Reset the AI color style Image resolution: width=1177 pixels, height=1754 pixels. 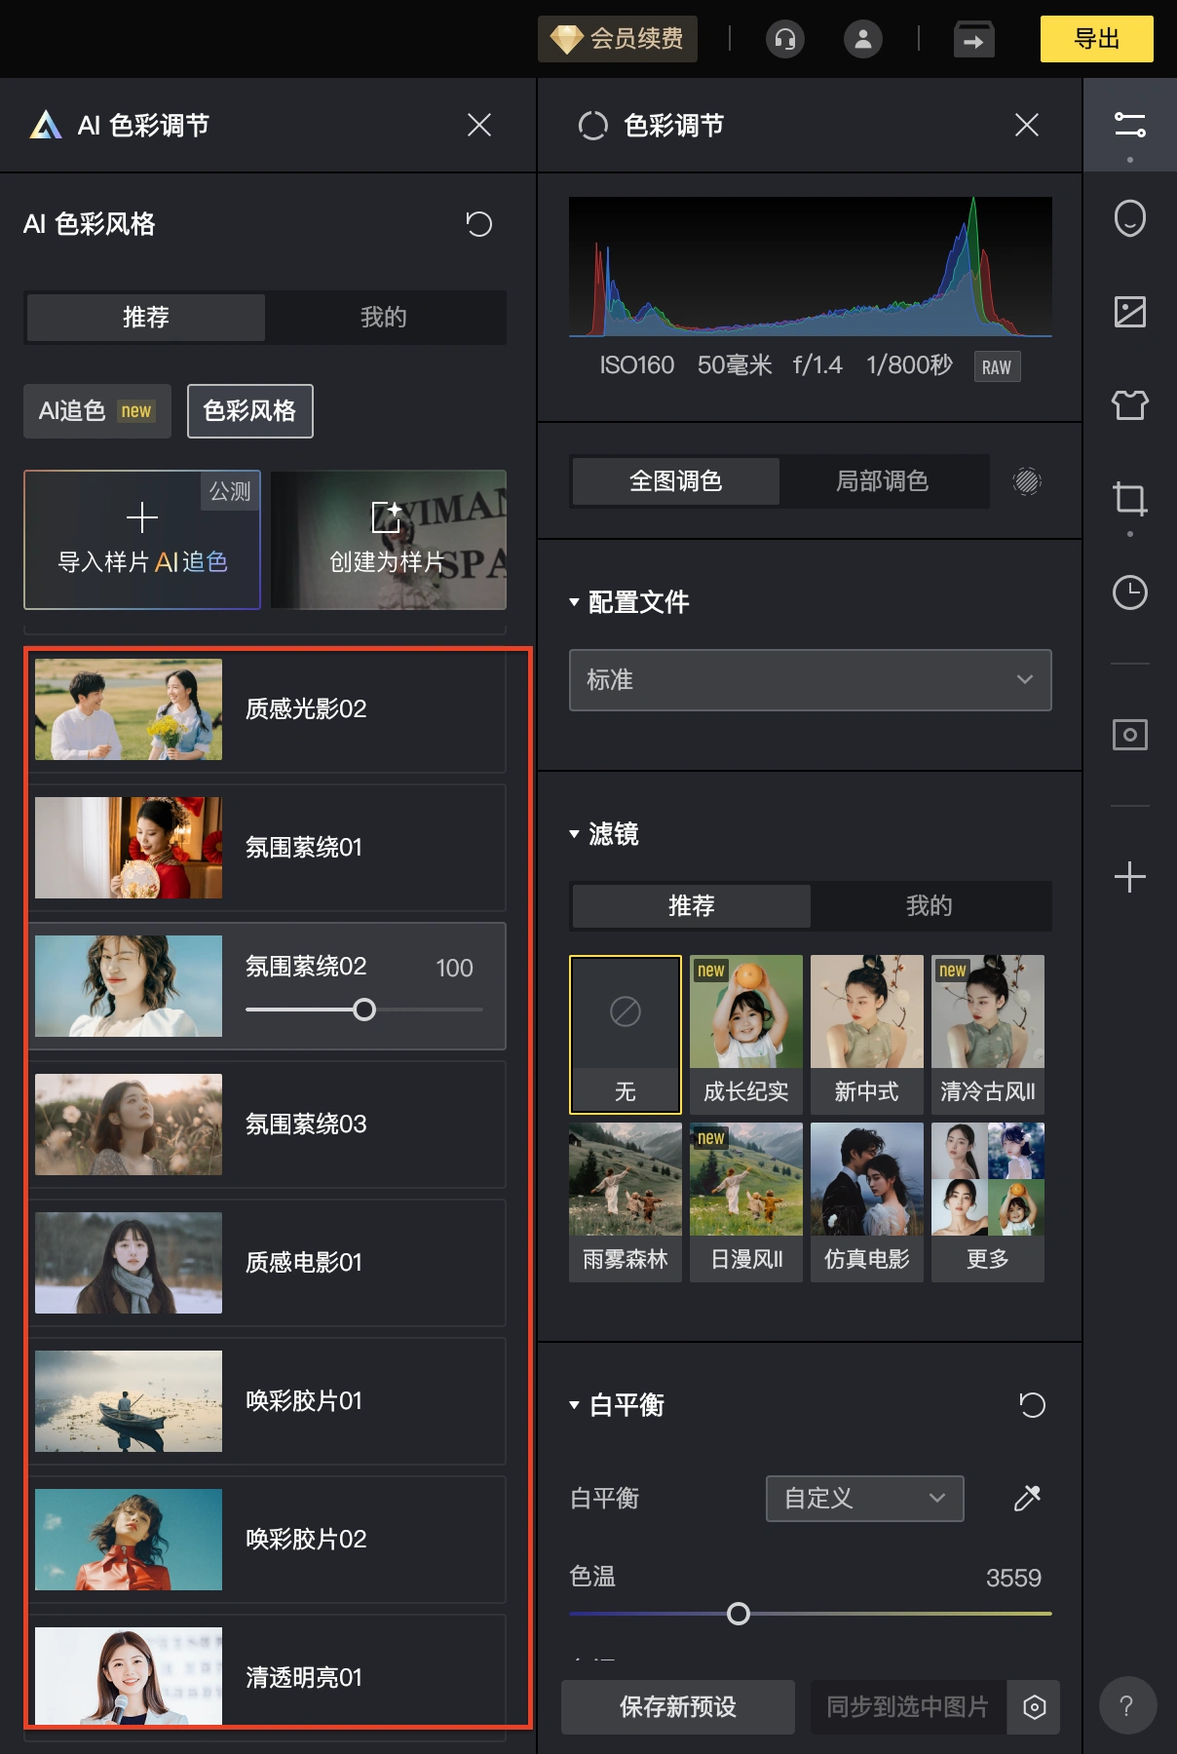click(x=478, y=224)
